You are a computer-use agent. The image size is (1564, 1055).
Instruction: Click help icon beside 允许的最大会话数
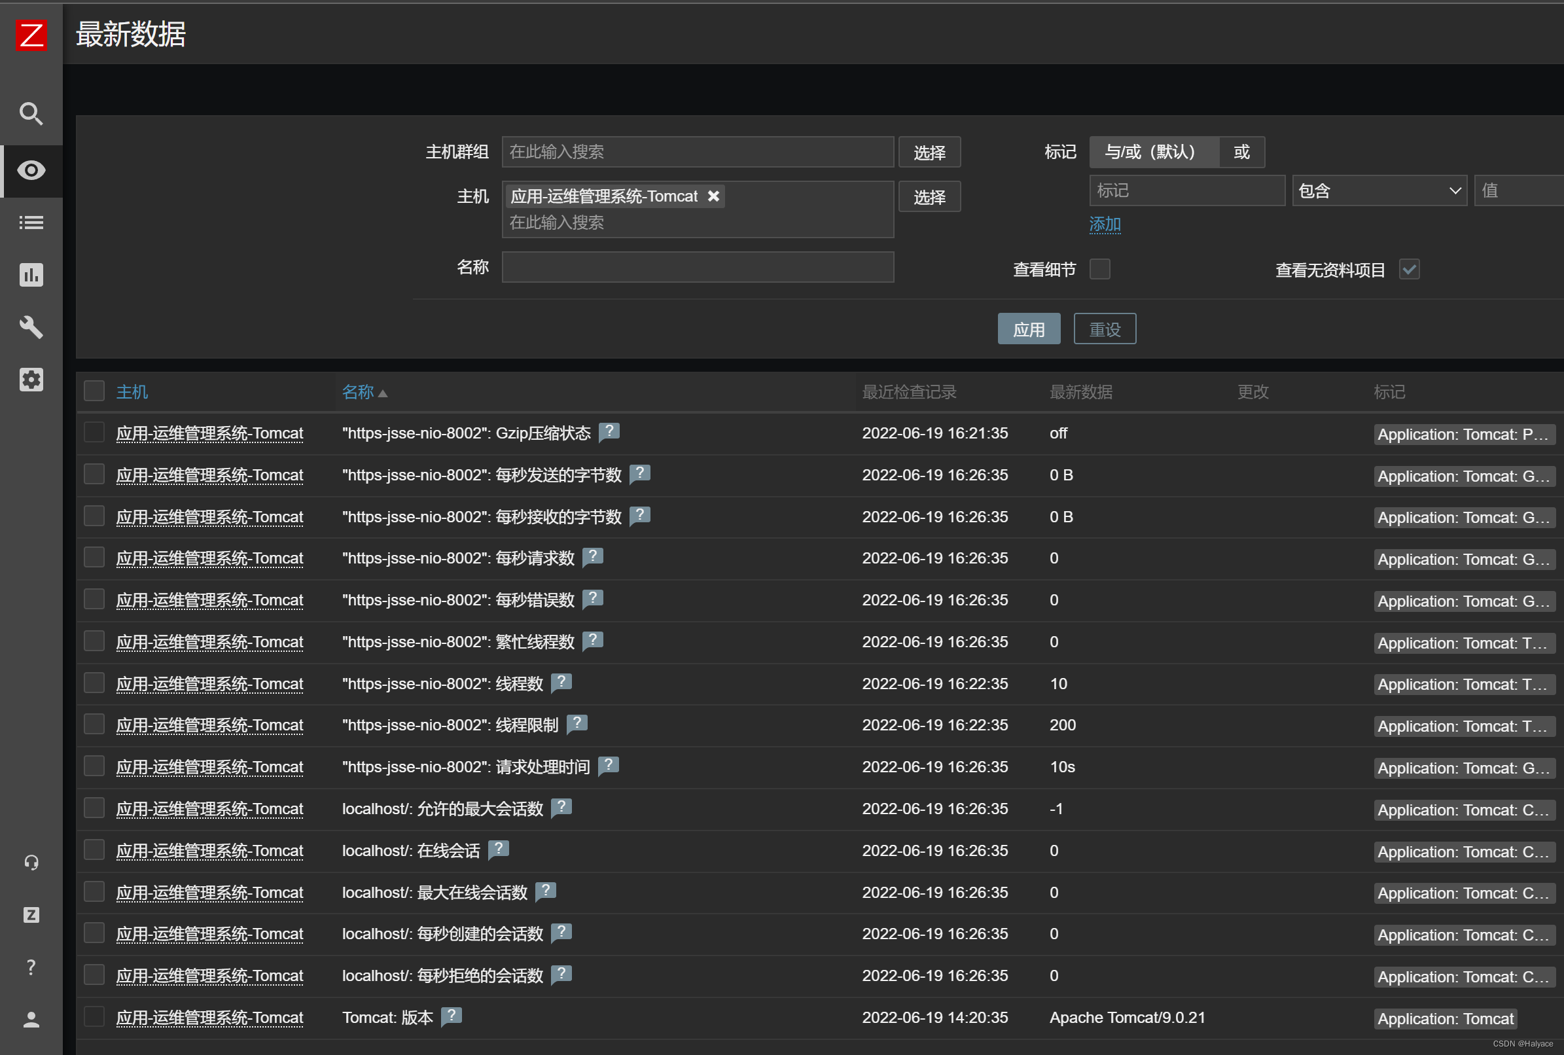click(x=561, y=808)
